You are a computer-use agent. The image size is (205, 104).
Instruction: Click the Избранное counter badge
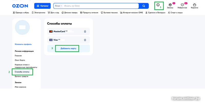coord(186,3)
